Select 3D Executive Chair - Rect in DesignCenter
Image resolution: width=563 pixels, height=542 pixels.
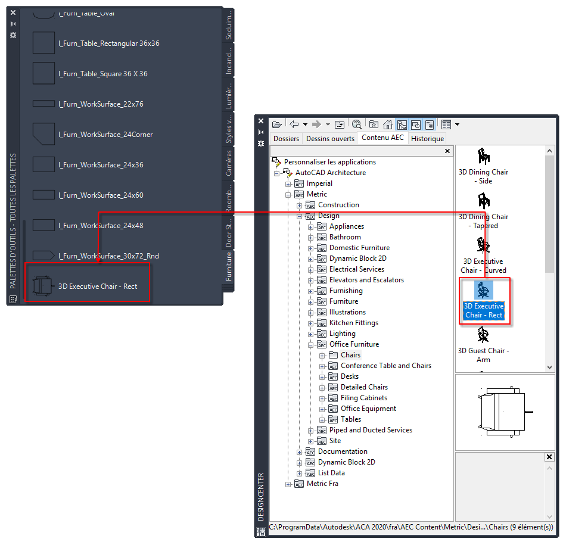click(x=484, y=301)
